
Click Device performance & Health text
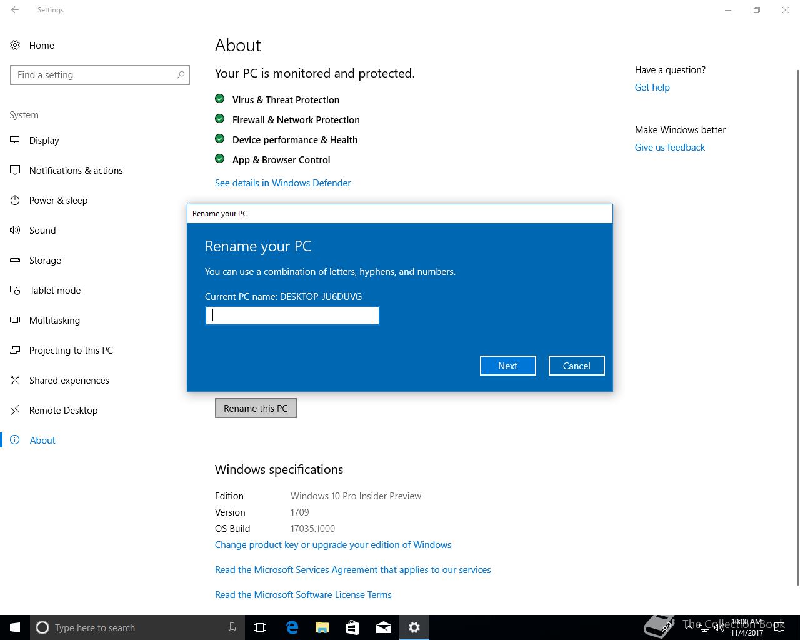pos(295,140)
